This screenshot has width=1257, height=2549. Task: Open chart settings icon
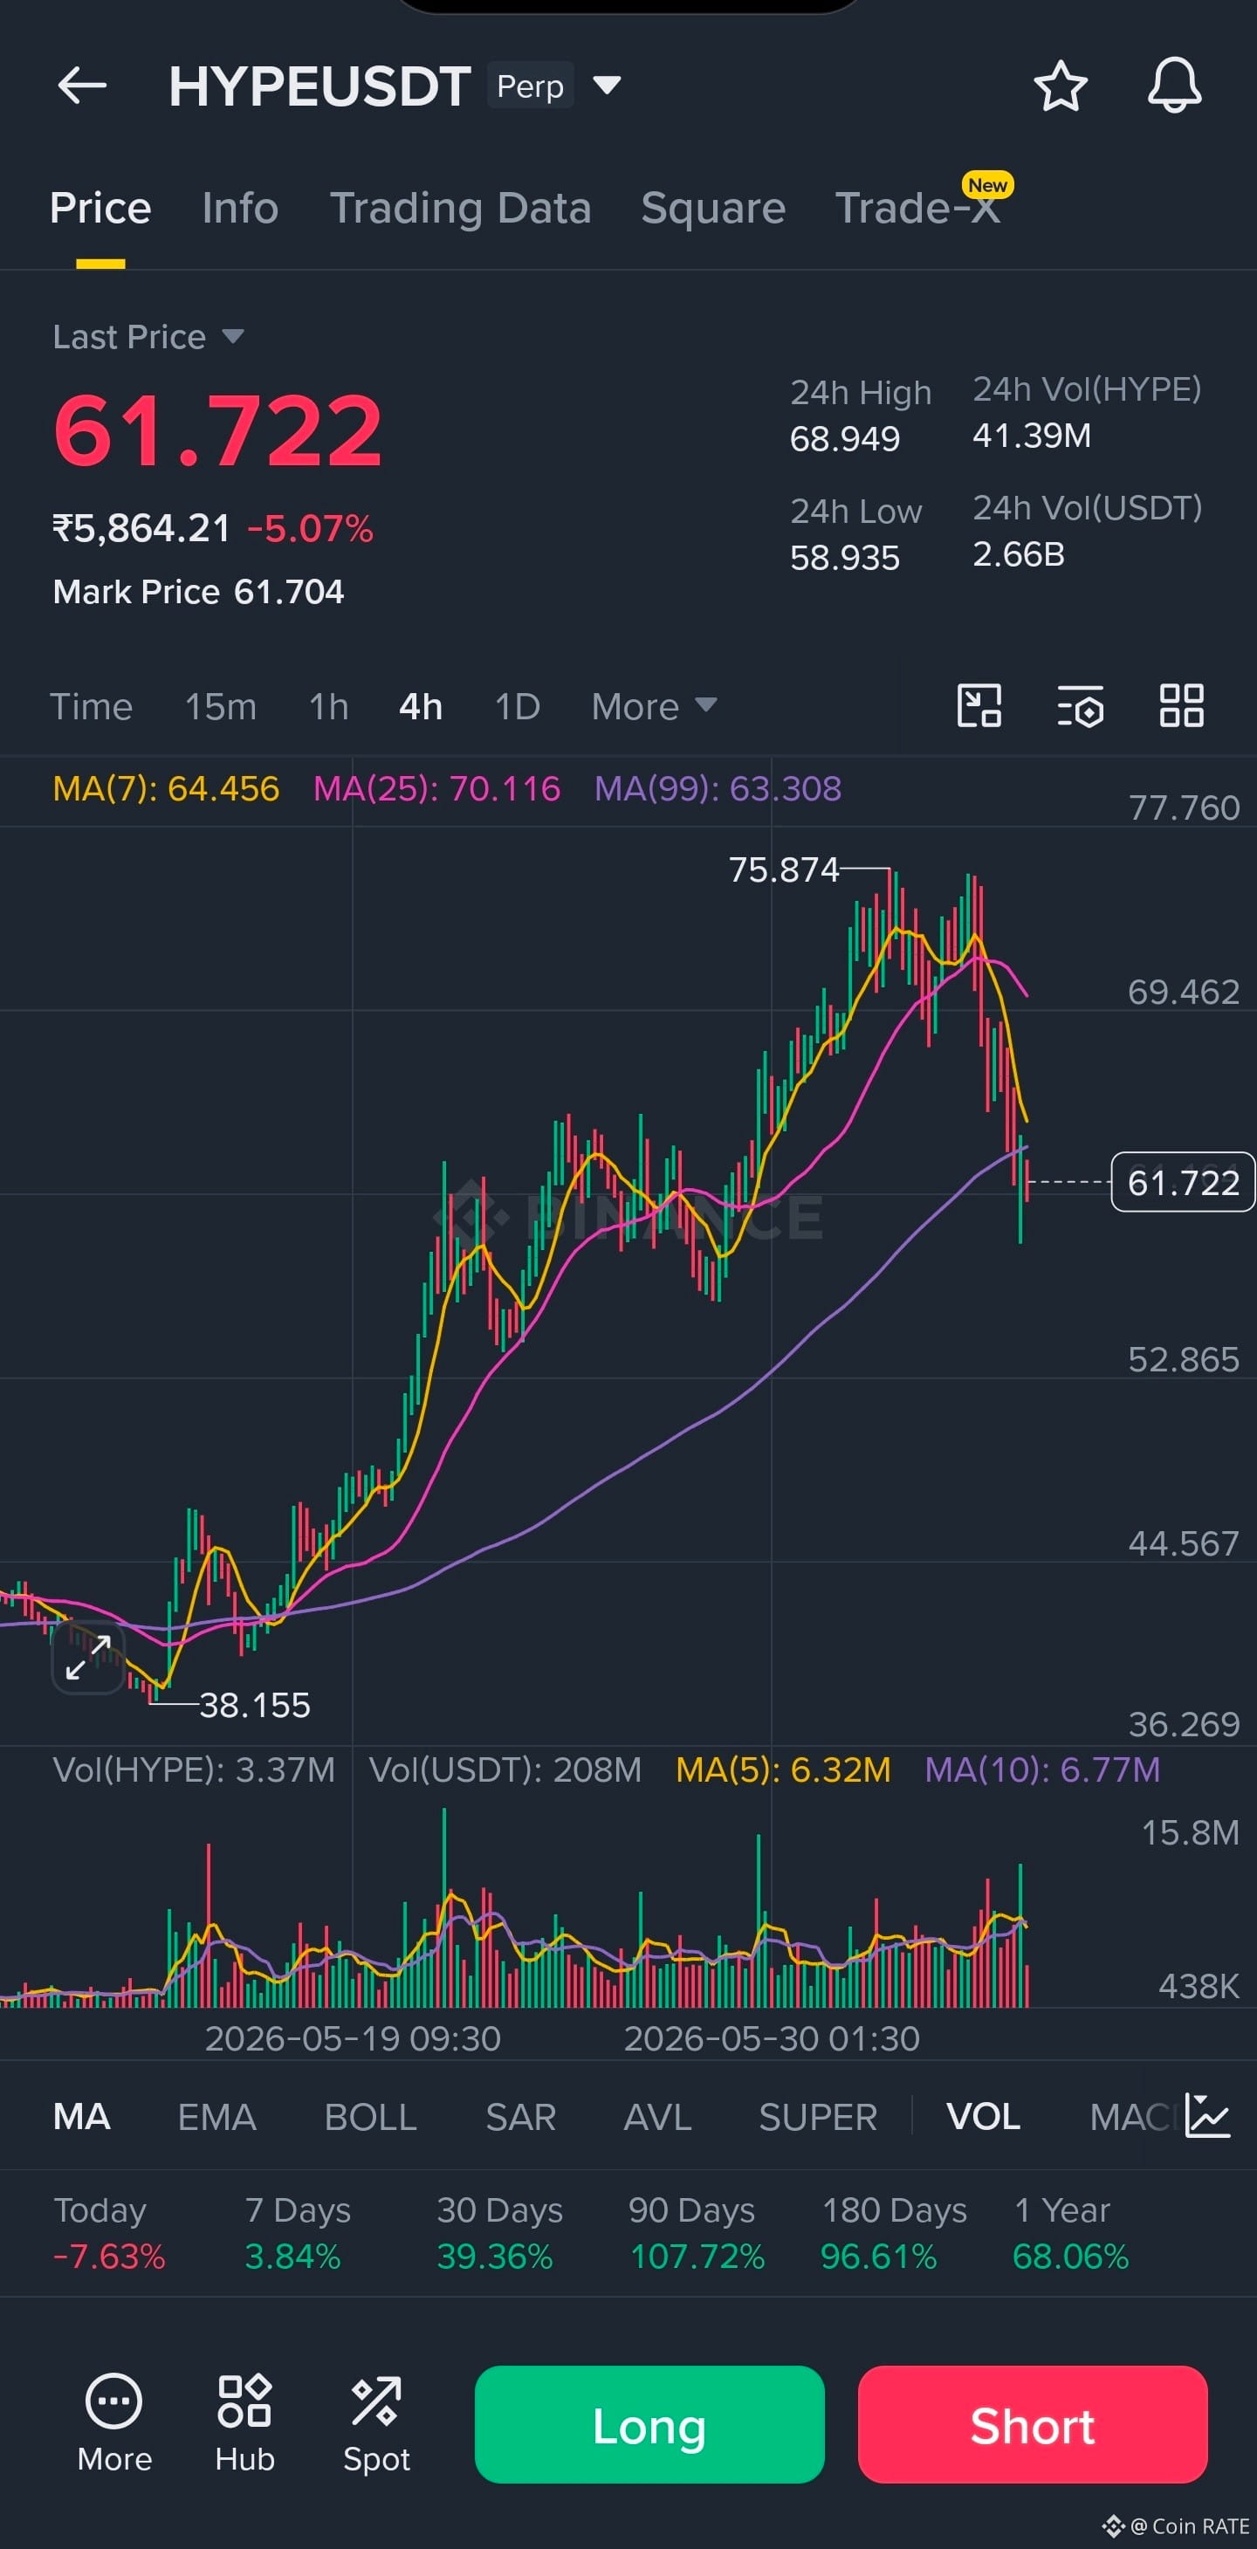click(1080, 705)
